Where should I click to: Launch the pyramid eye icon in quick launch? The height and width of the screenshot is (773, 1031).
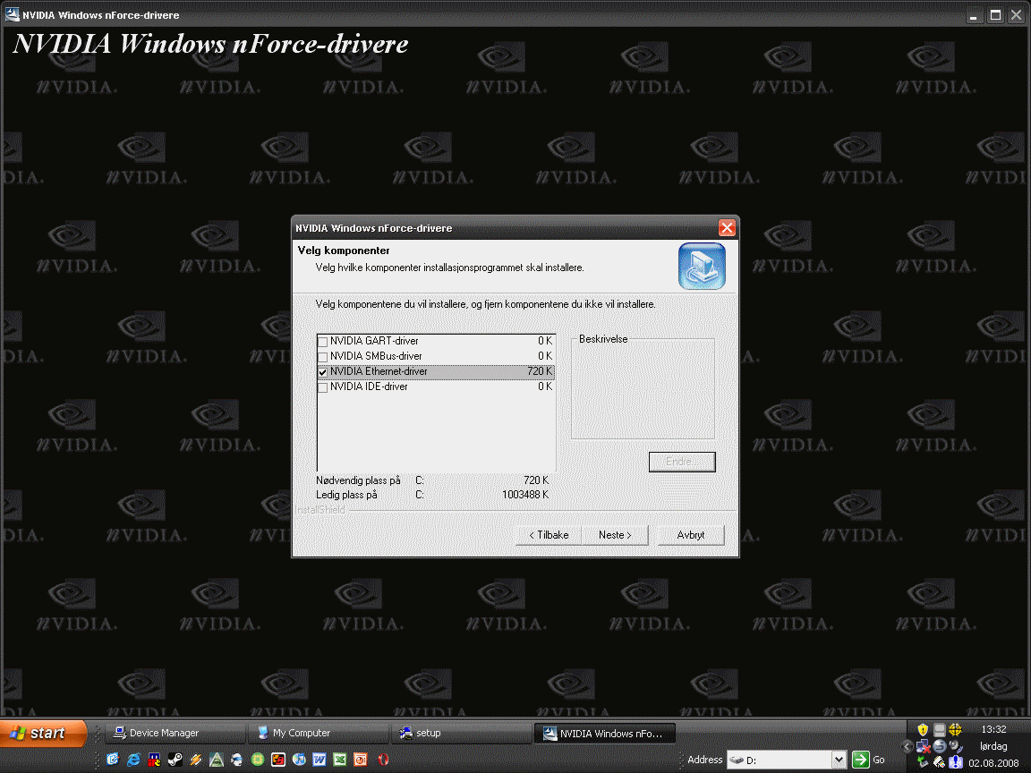point(216,760)
